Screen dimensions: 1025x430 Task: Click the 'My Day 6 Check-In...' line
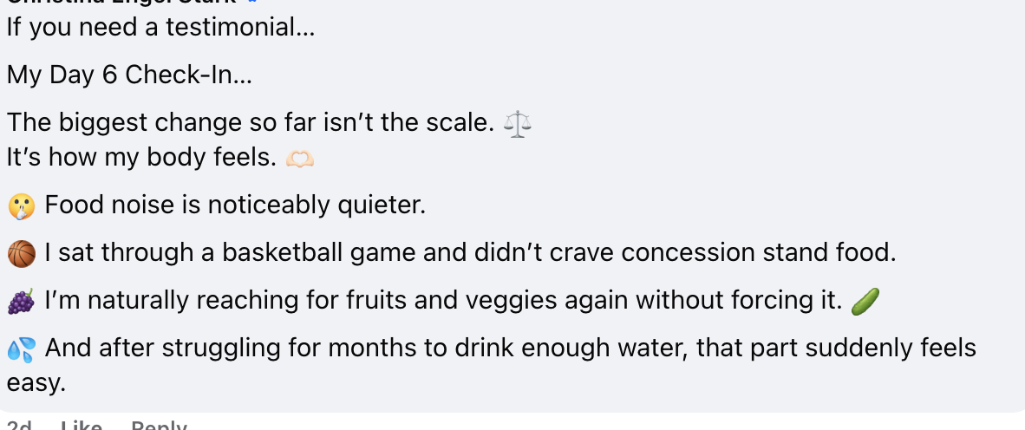[x=129, y=75]
